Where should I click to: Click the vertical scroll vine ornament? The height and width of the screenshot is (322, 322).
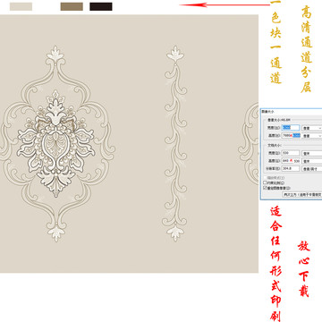175,143
